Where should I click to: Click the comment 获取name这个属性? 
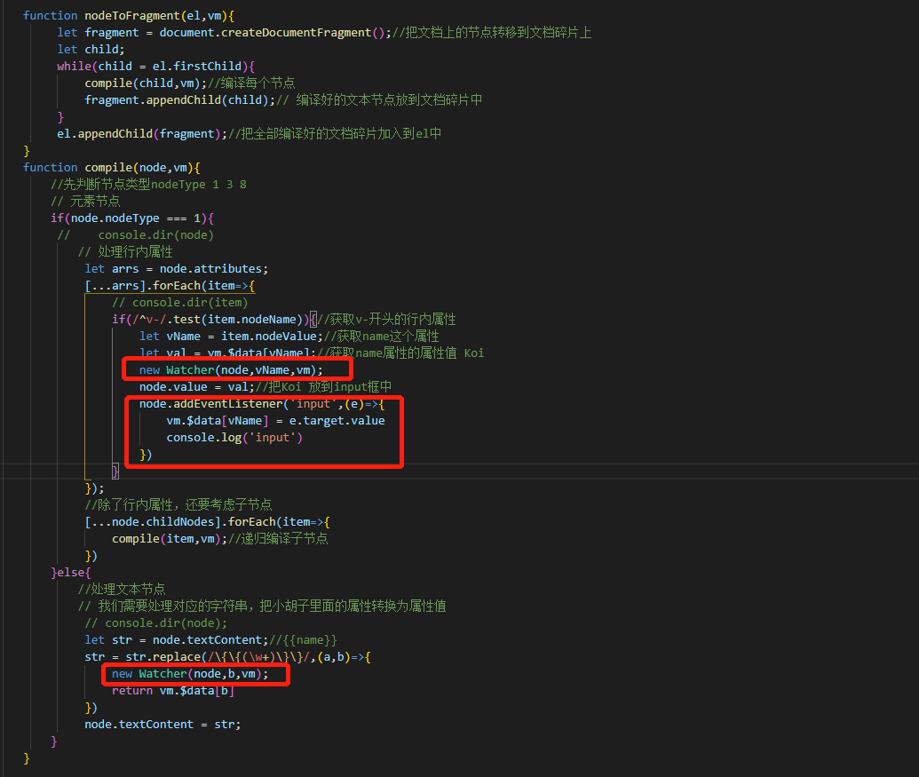(382, 337)
